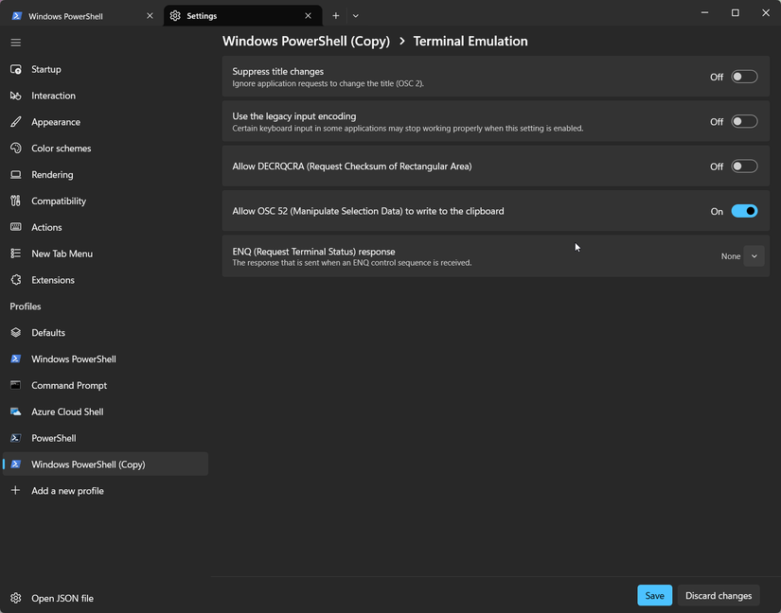Select the Actions settings page
This screenshot has height=613, width=781.
point(105,227)
